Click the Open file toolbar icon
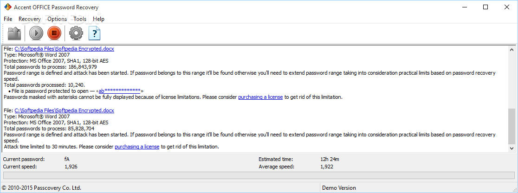 (15, 33)
